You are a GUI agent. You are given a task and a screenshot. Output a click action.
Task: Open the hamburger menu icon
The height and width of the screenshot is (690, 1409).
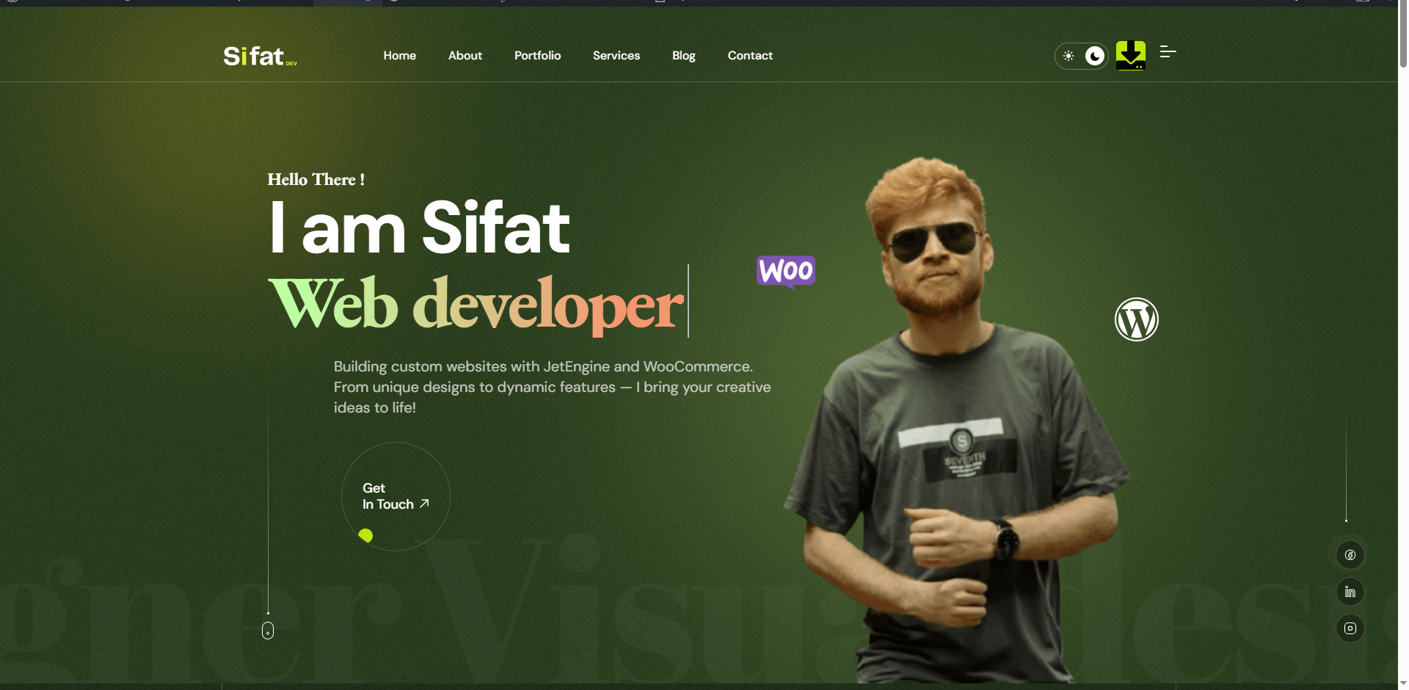coord(1168,53)
